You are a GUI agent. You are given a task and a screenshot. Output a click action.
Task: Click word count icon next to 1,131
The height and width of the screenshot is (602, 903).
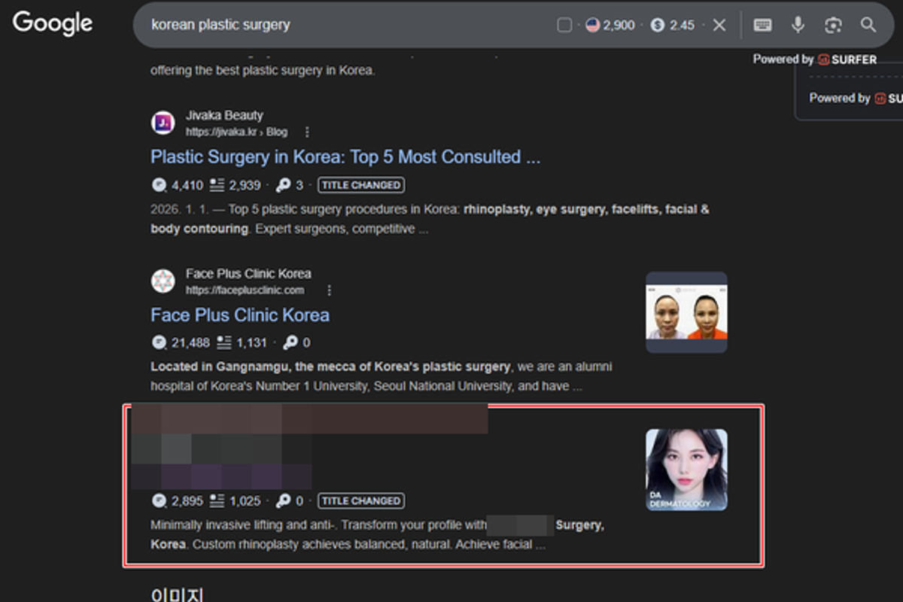click(x=223, y=342)
